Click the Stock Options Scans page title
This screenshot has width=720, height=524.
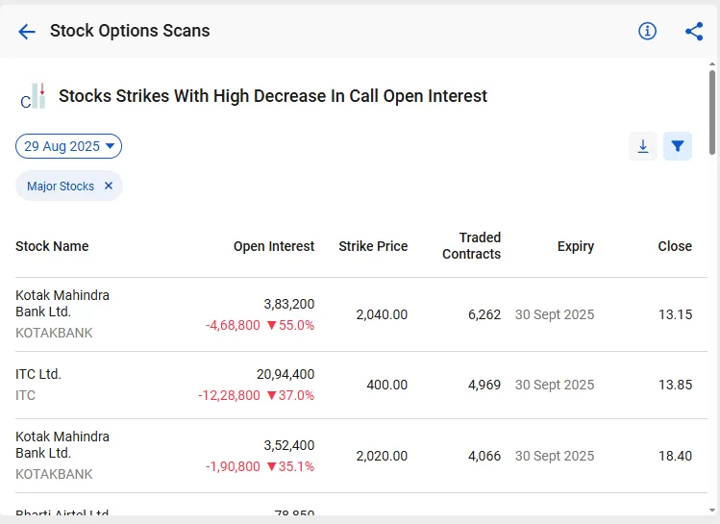(x=130, y=31)
